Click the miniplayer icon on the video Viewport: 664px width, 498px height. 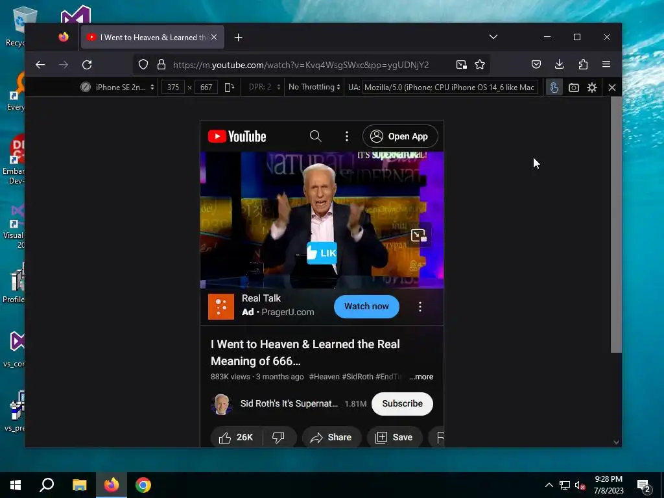[x=418, y=235]
